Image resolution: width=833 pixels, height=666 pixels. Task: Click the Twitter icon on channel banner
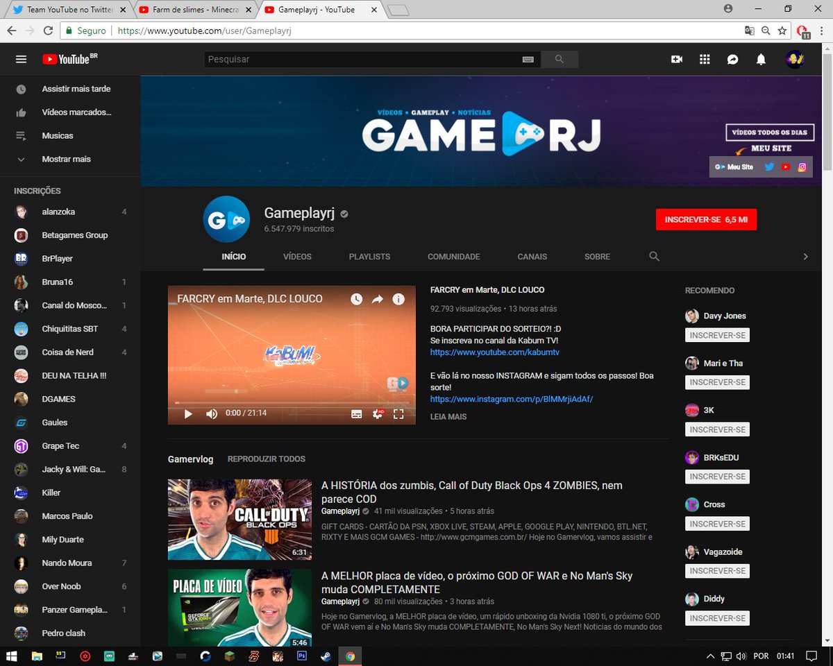(769, 166)
